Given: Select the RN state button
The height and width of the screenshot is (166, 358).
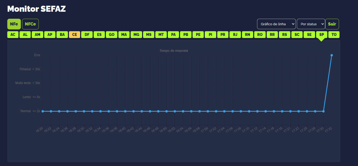Looking at the screenshot, I should [248, 35].
